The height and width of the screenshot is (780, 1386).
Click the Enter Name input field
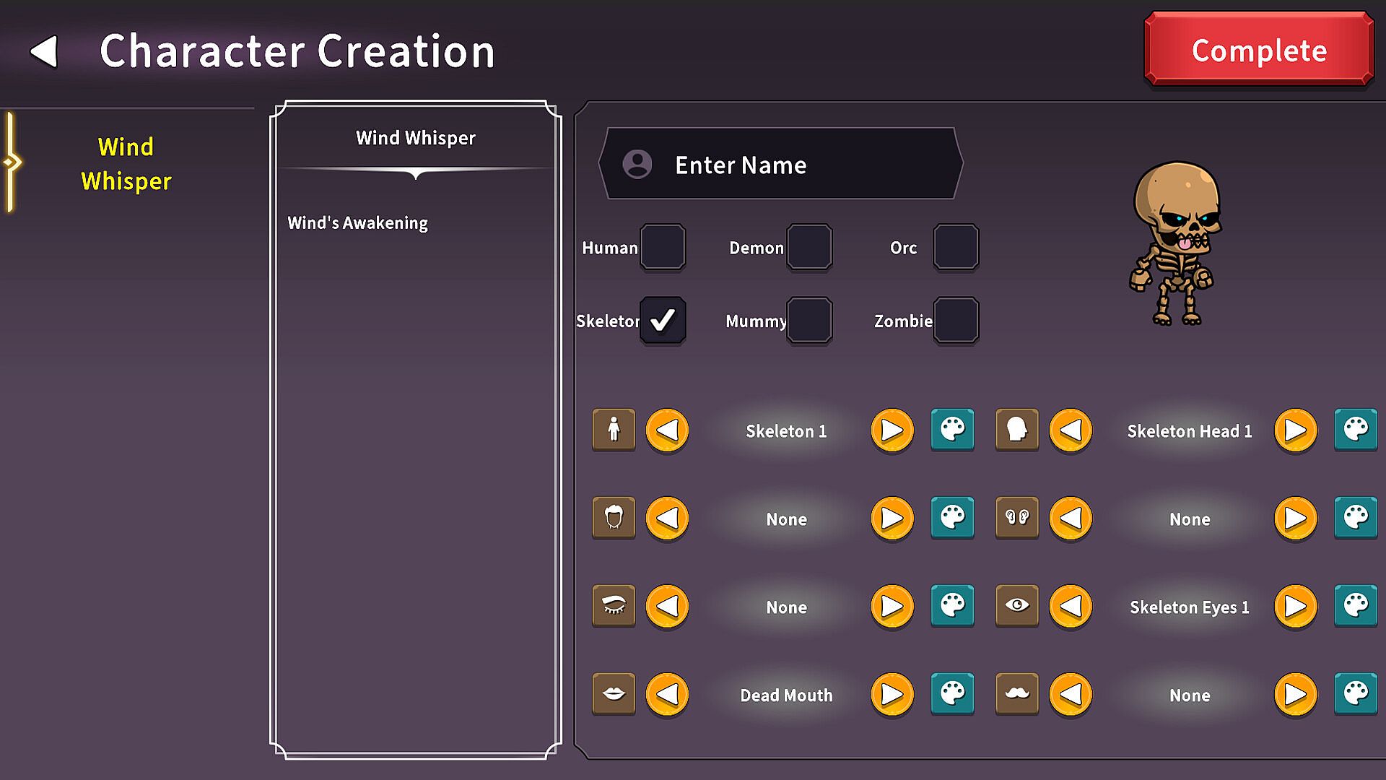[x=781, y=165]
